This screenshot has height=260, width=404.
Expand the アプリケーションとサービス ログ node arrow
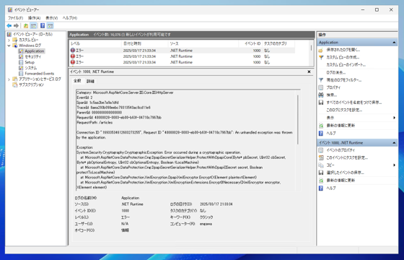coord(9,79)
